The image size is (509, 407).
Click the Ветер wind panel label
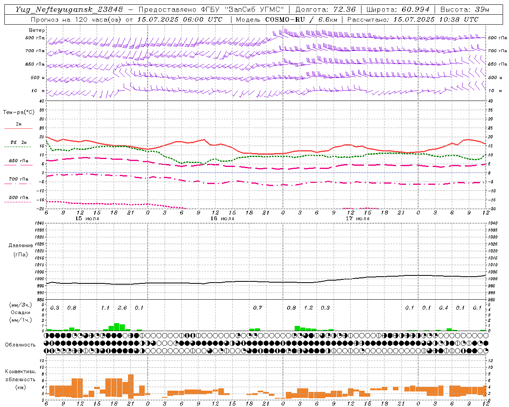coord(37,30)
